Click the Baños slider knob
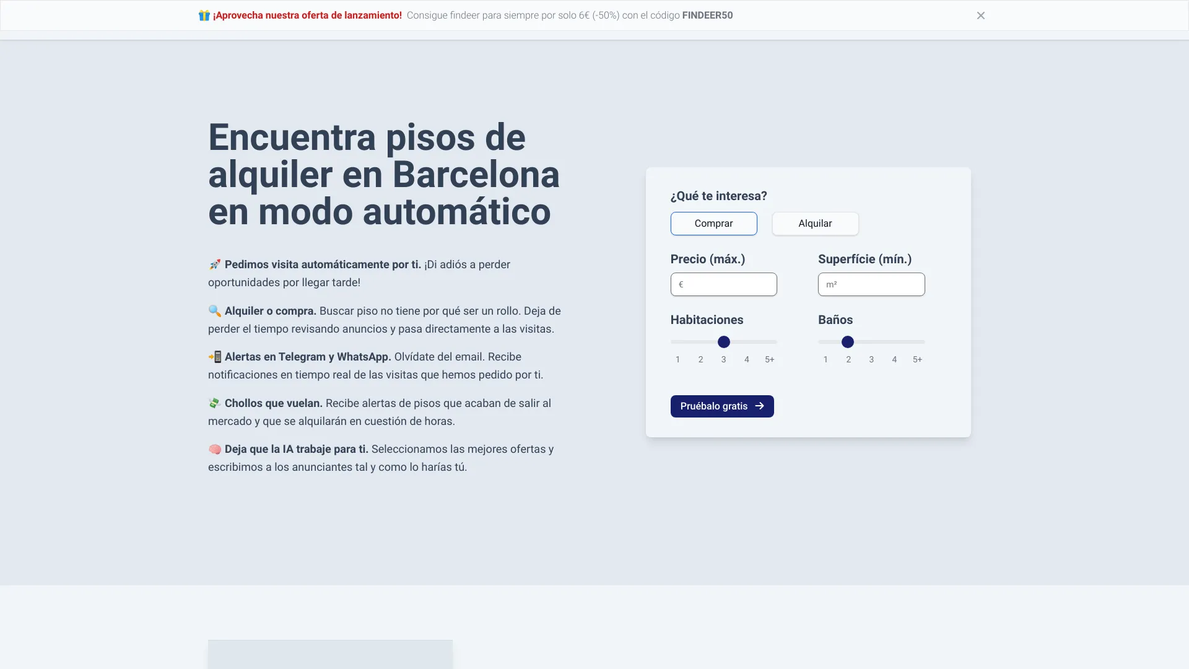 click(x=848, y=342)
